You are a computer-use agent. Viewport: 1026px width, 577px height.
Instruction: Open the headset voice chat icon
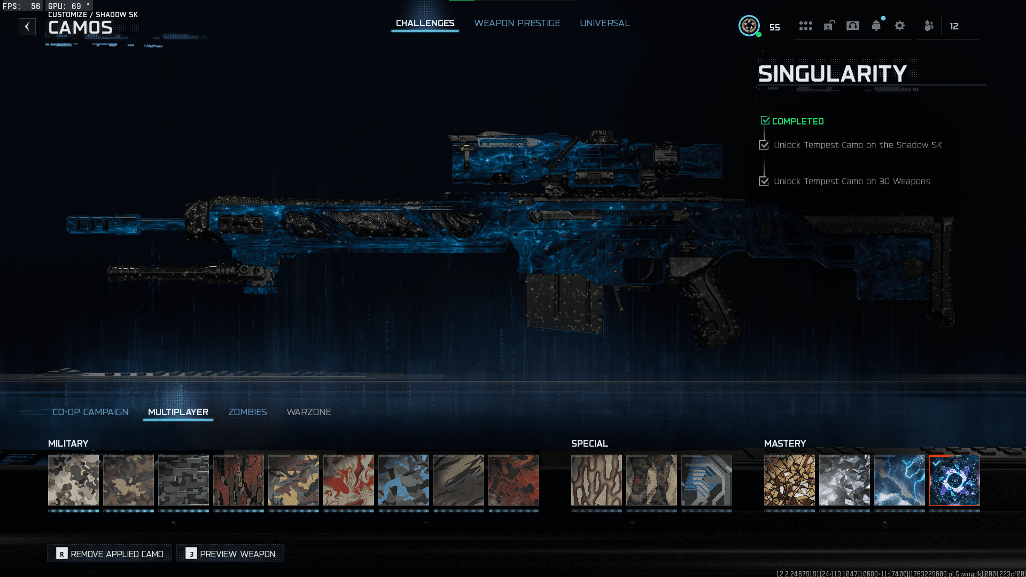pyautogui.click(x=853, y=26)
